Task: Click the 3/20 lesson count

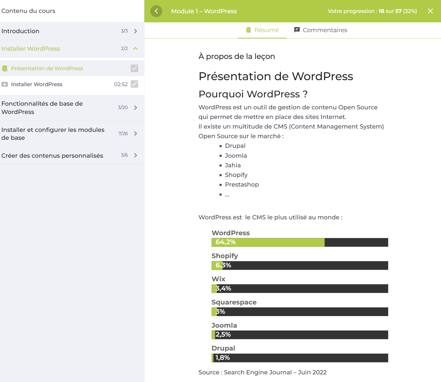Action: click(123, 107)
